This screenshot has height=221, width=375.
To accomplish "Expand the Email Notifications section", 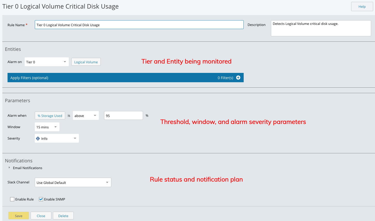I will (x=9, y=168).
